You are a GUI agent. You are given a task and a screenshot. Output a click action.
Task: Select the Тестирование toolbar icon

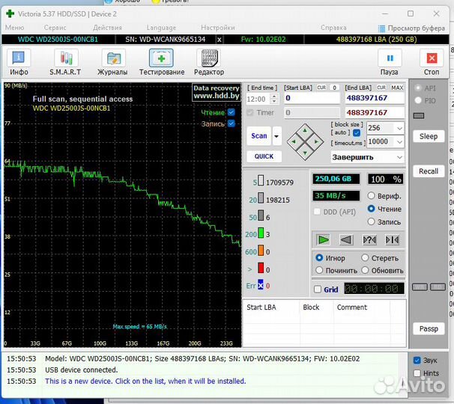(161, 59)
